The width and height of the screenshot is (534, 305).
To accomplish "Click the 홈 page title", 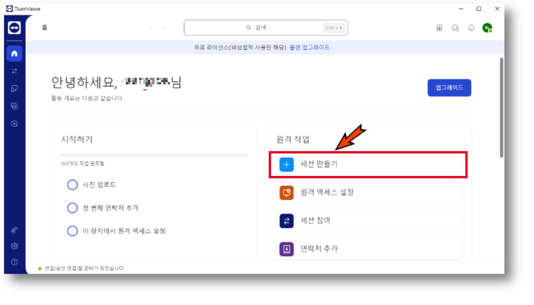I will click(45, 28).
